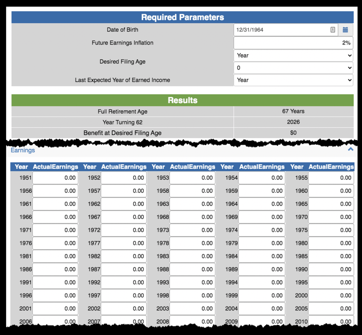Click the 1982 actual earnings field
The image size is (362, 335).
[x=124, y=256]
